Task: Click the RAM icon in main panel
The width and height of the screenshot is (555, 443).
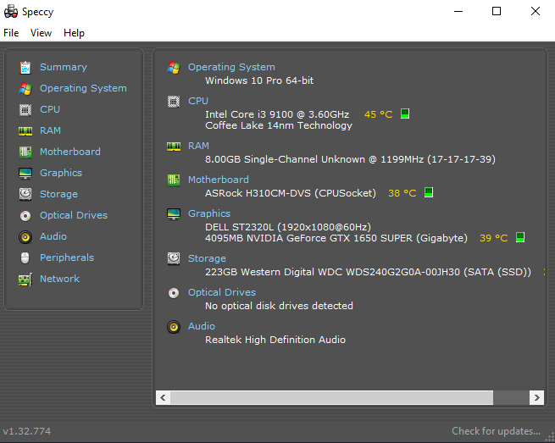Action: [174, 147]
